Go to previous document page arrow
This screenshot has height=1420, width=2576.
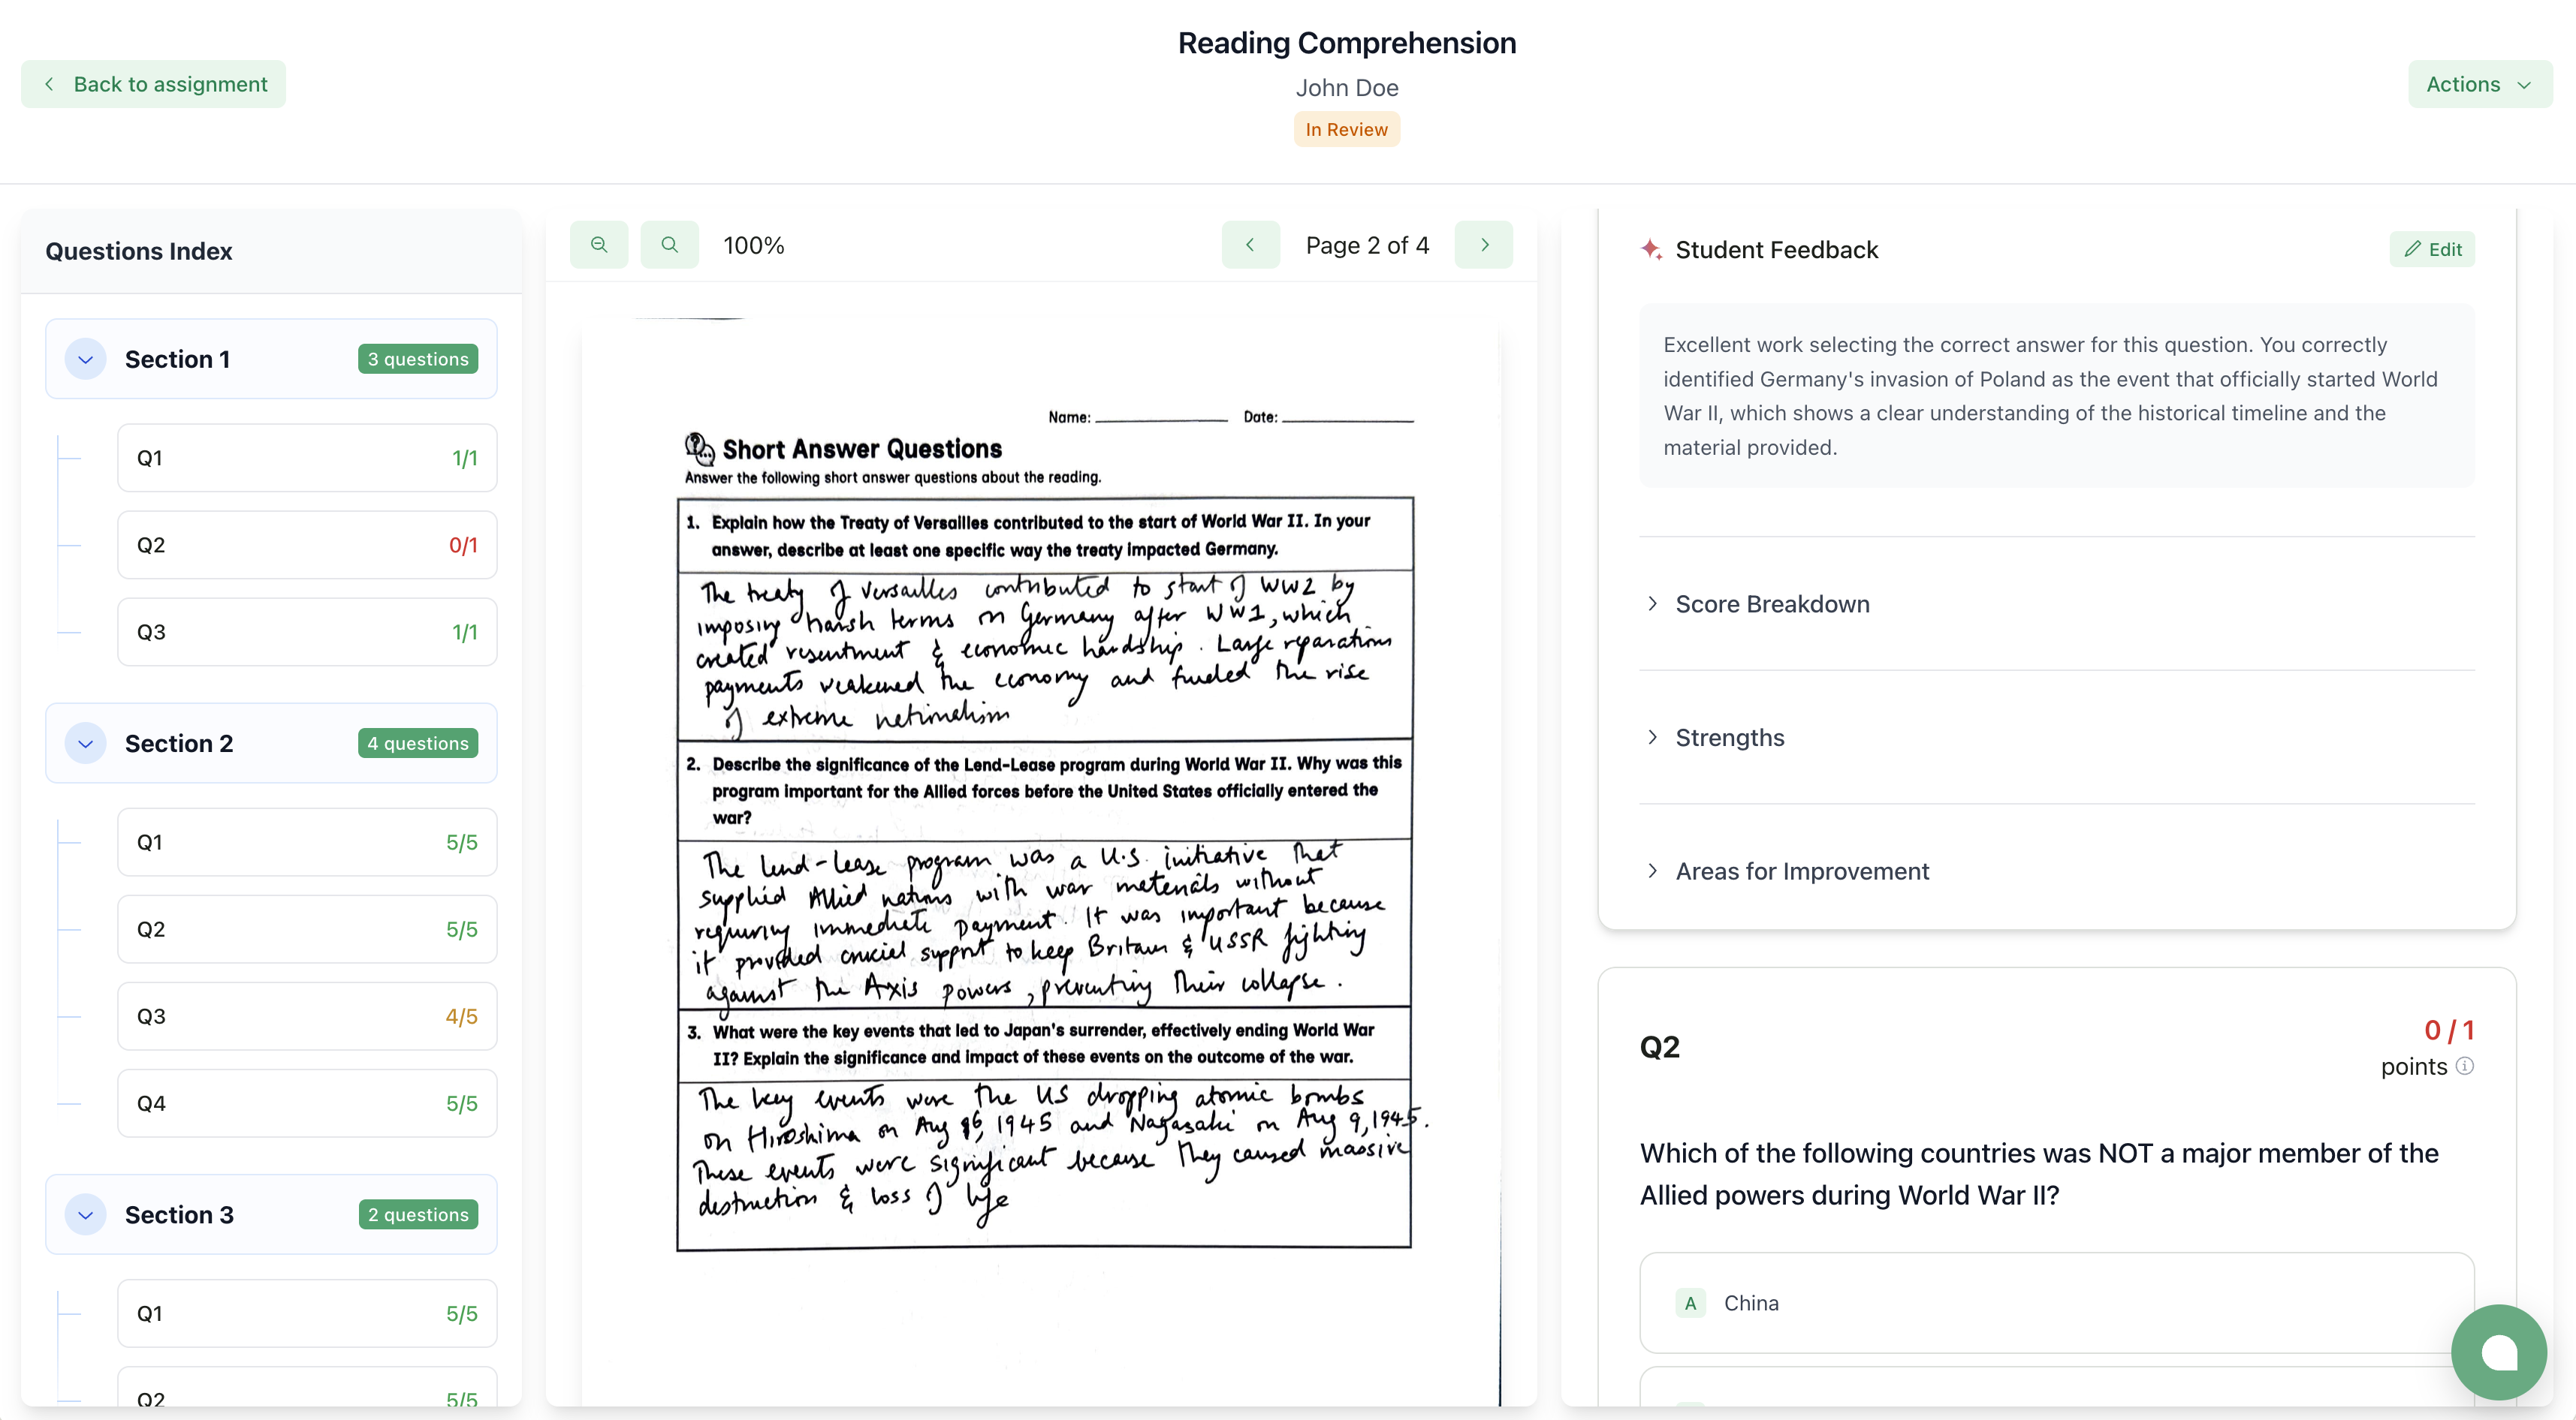tap(1250, 245)
